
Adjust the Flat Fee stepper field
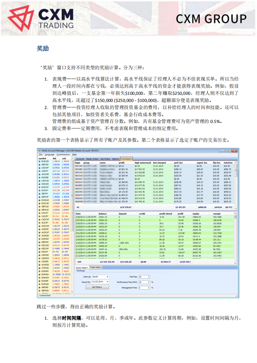tap(144, 277)
